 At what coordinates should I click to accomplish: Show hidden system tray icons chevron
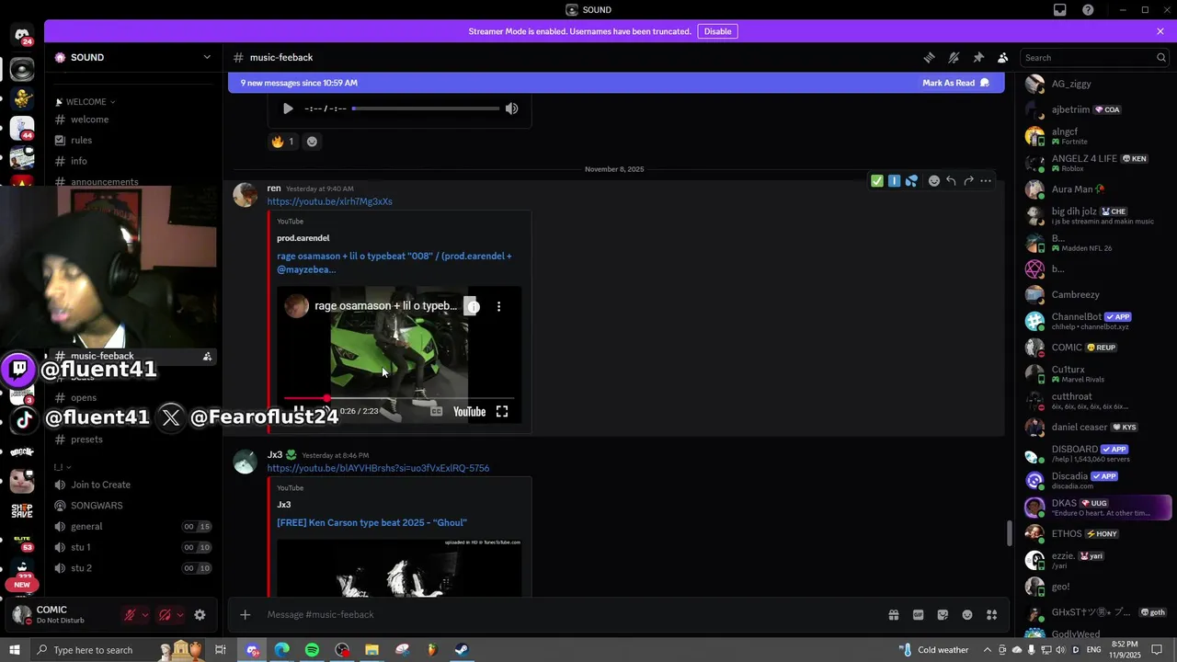[987, 650]
